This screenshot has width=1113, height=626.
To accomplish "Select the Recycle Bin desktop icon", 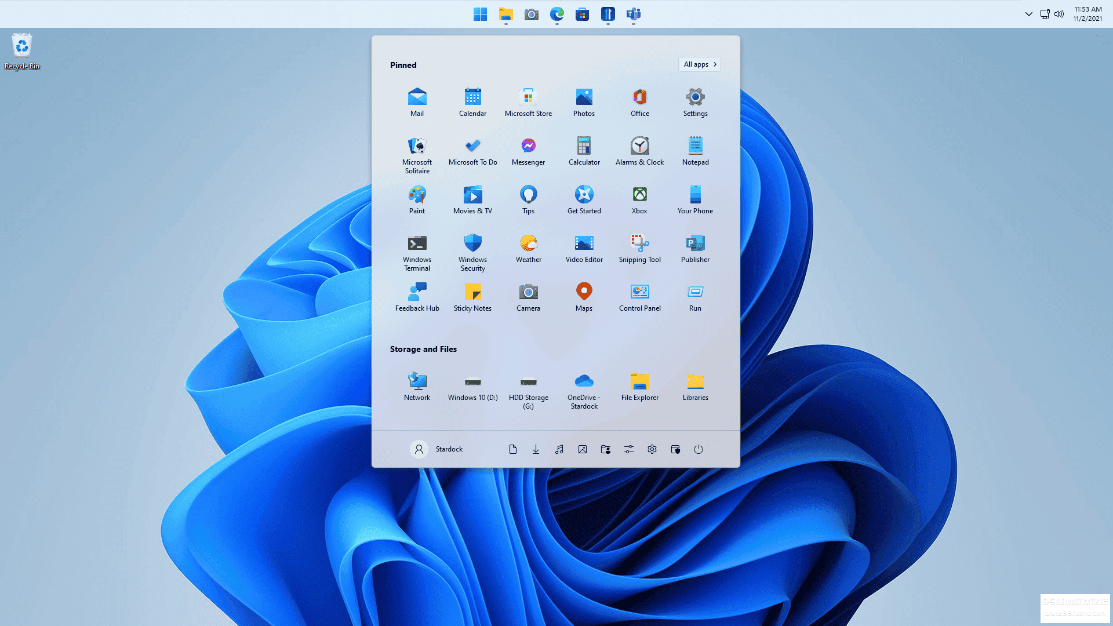I will point(22,52).
